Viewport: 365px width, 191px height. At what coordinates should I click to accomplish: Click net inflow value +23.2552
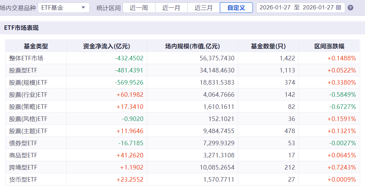pos(130,179)
